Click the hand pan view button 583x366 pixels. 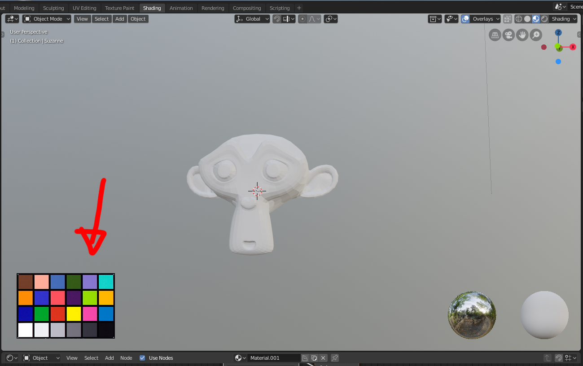click(522, 35)
